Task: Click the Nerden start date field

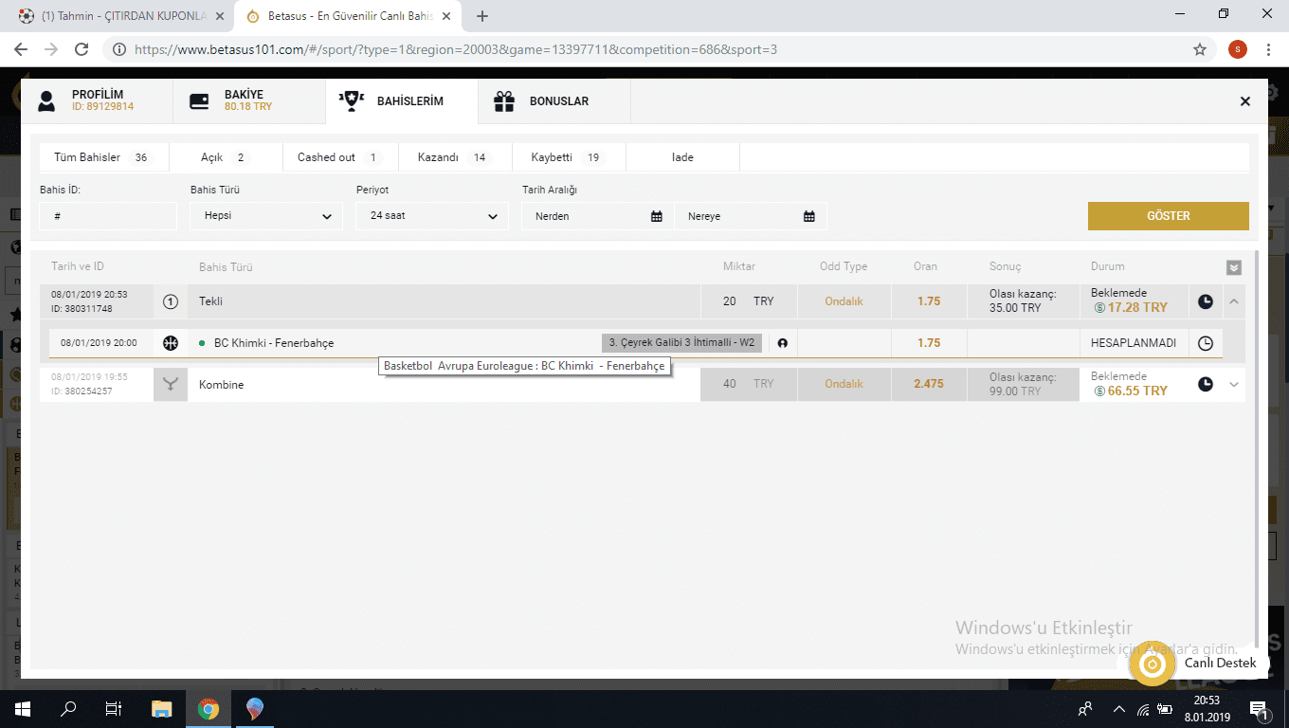Action: pos(597,216)
